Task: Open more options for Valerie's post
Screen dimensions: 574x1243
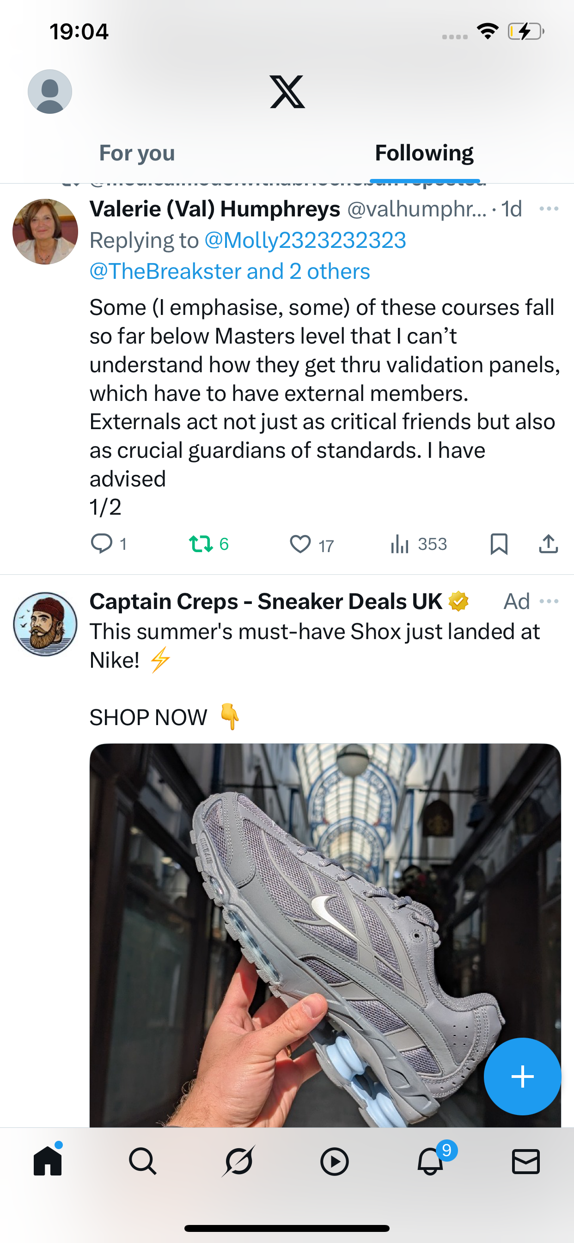Action: tap(549, 209)
